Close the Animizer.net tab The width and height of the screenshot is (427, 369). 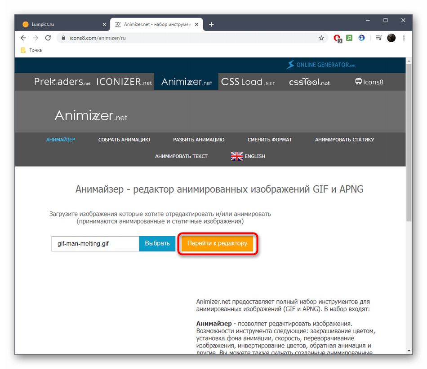pyautogui.click(x=196, y=24)
